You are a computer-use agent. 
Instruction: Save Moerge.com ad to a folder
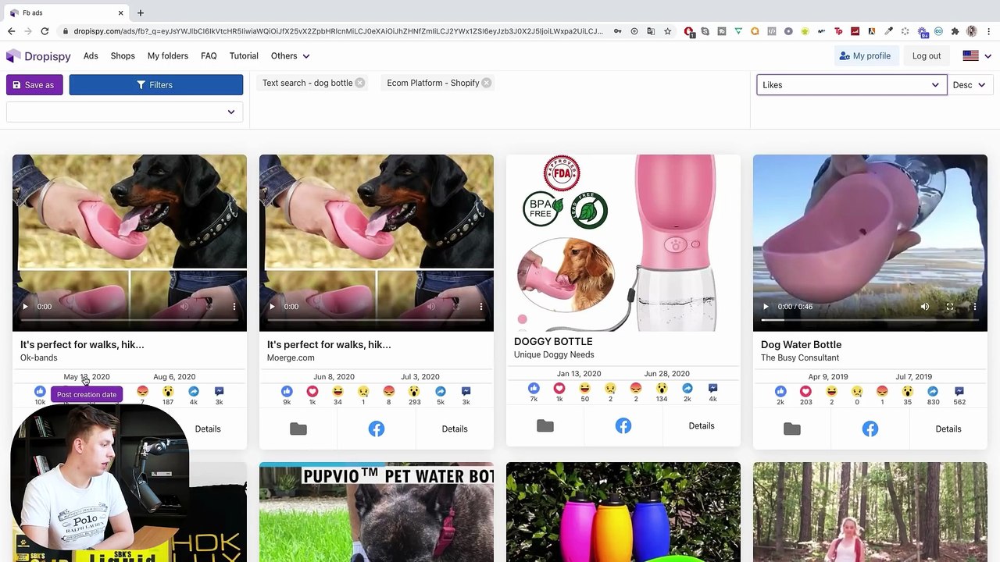pos(298,429)
